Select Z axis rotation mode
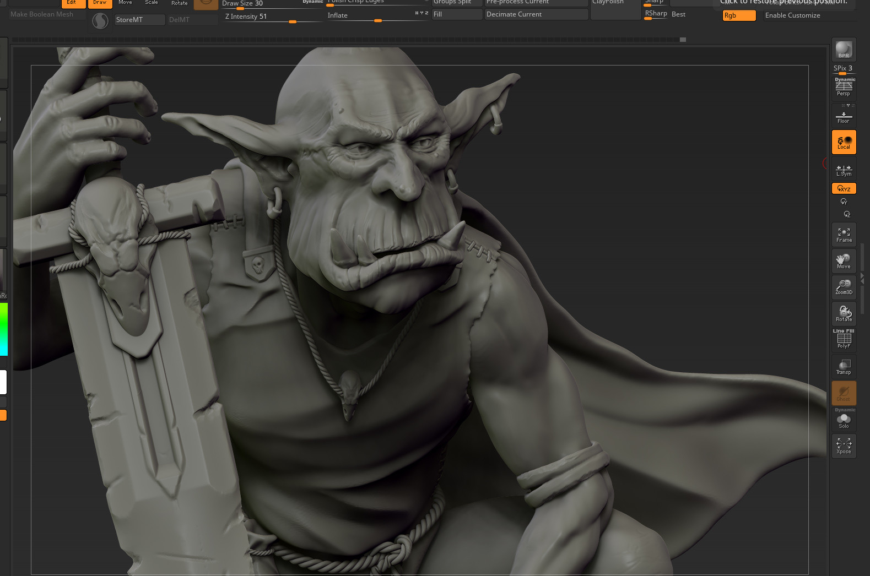 pyautogui.click(x=847, y=214)
